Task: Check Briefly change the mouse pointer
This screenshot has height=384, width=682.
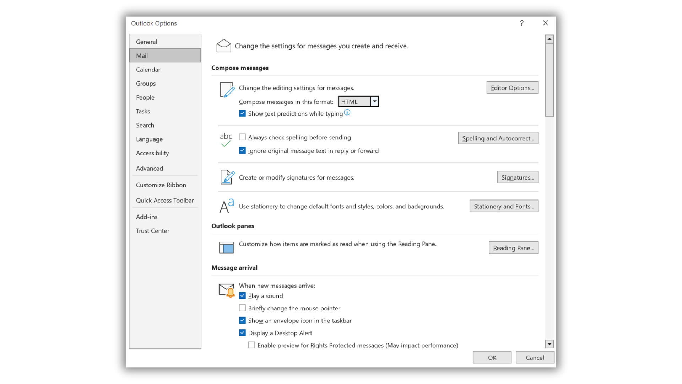Action: coord(242,308)
